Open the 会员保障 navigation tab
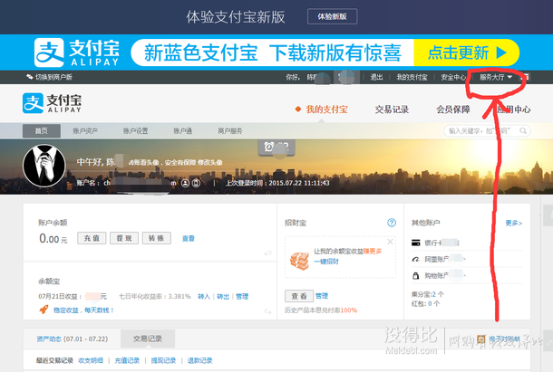The width and height of the screenshot is (553, 372). click(453, 110)
